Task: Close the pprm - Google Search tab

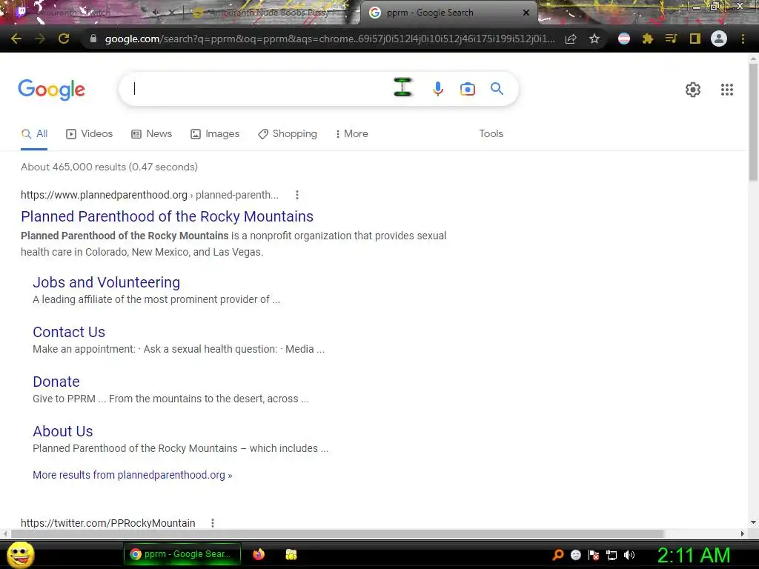Action: [x=526, y=13]
